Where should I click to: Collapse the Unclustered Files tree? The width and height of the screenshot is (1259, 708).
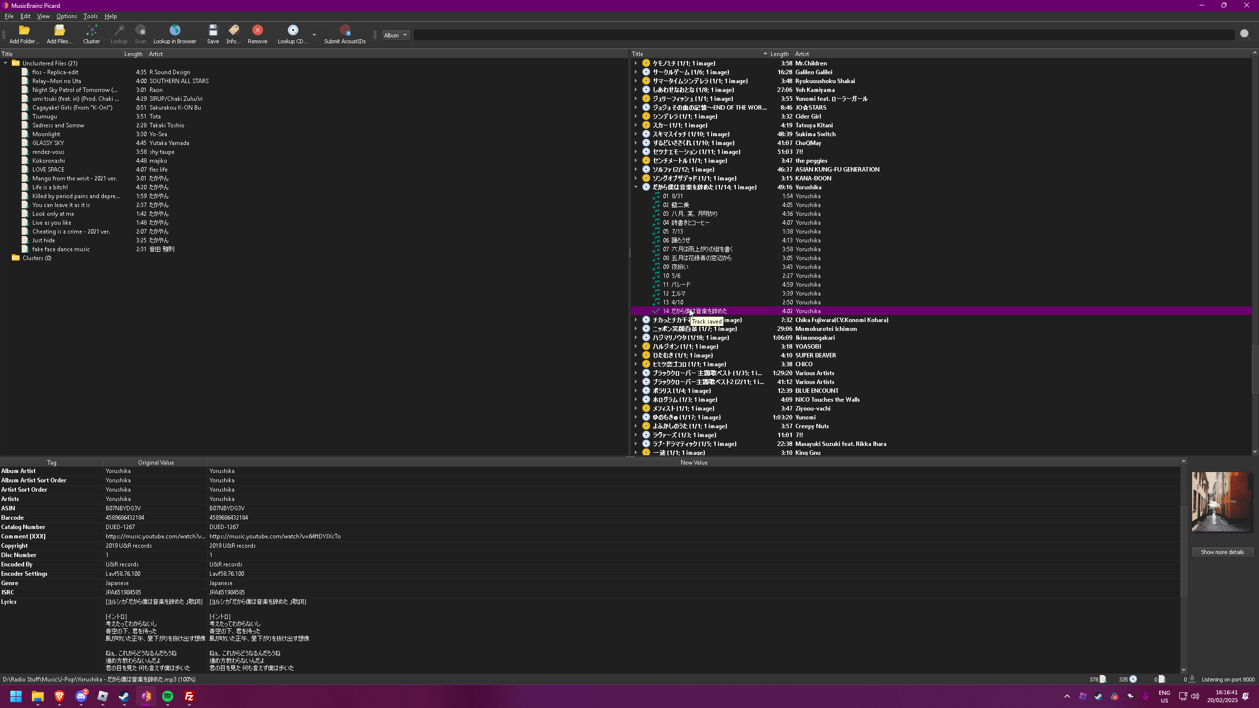[x=5, y=63]
